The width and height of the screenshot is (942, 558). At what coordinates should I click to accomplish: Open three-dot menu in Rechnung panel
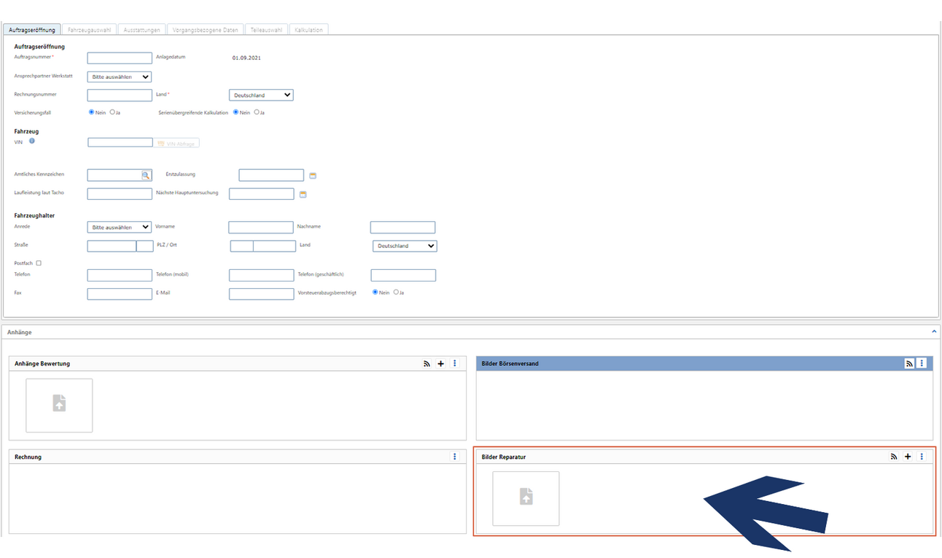[x=454, y=457]
